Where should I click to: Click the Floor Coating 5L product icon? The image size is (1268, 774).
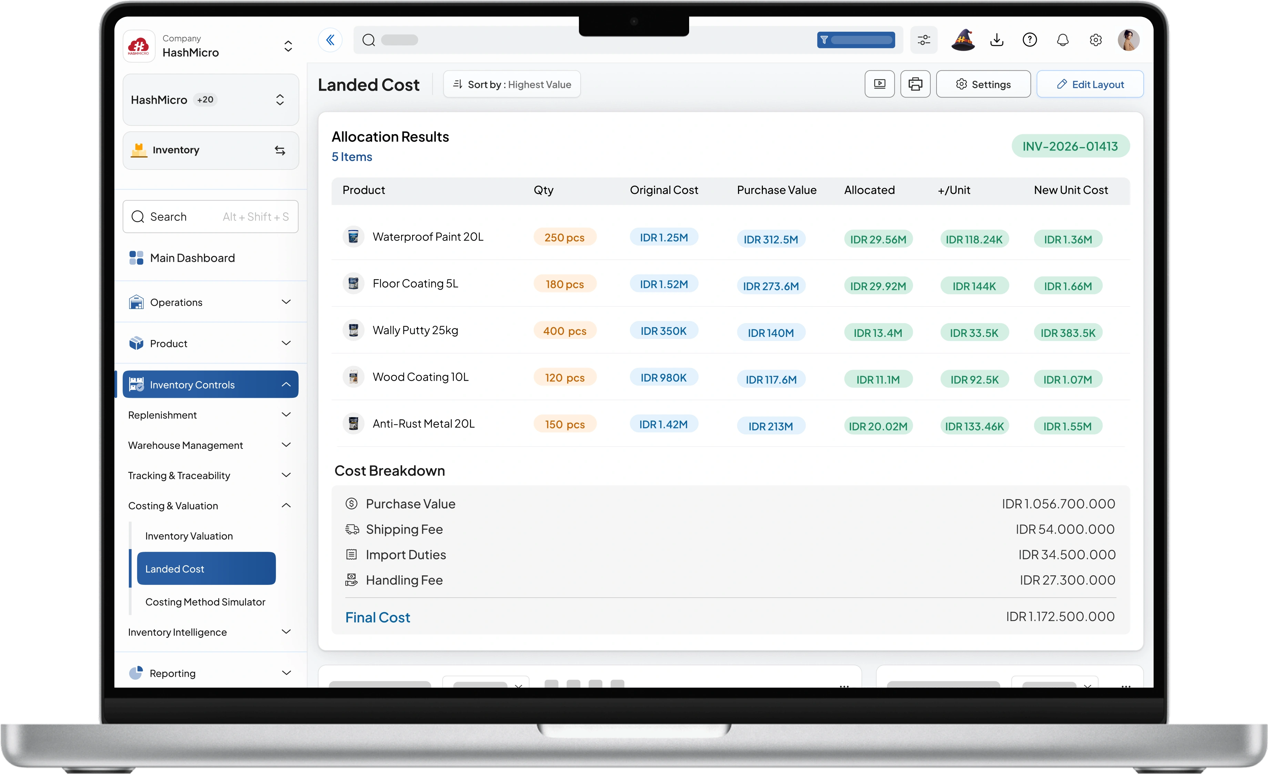pyautogui.click(x=354, y=284)
